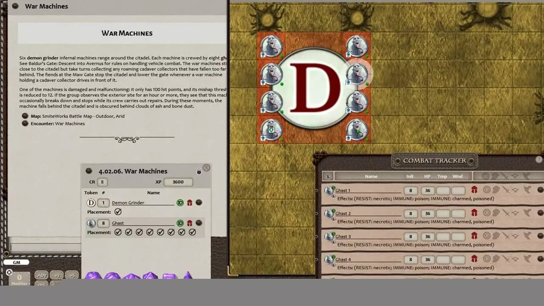The width and height of the screenshot is (544, 306).
Task: Click the Ghast 2 red faction helmet icon
Action: (474, 212)
